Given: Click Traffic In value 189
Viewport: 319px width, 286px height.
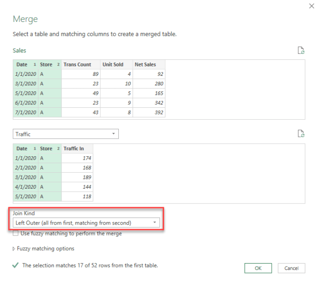Looking at the screenshot, I should pyautogui.click(x=77, y=177).
